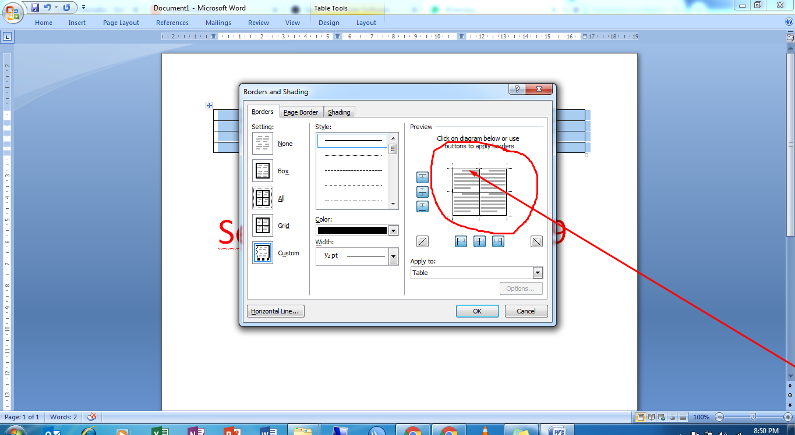
Task: Click Select Browse Object button on scrollbar
Action: click(790, 395)
